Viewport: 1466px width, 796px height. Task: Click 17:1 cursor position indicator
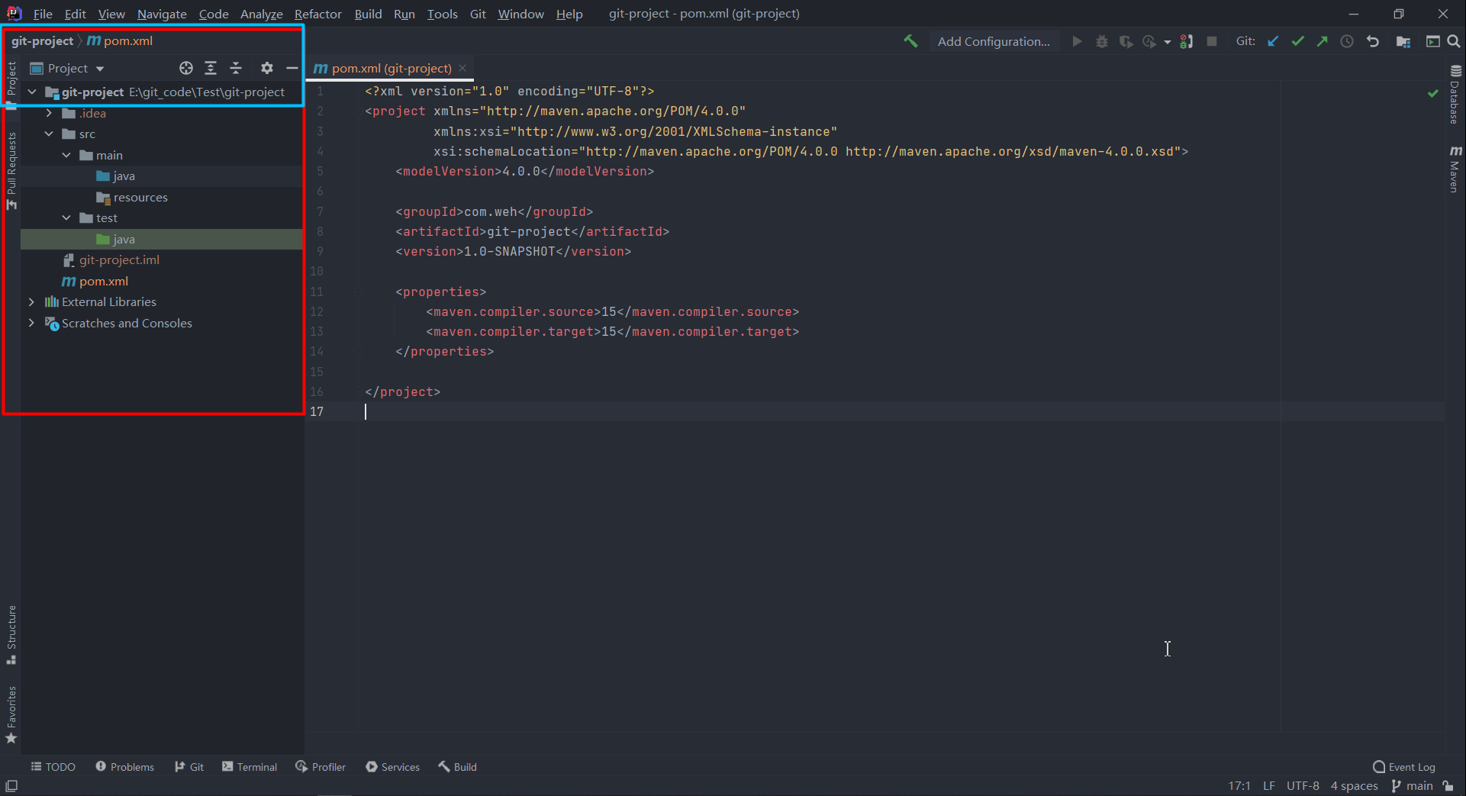click(1239, 786)
